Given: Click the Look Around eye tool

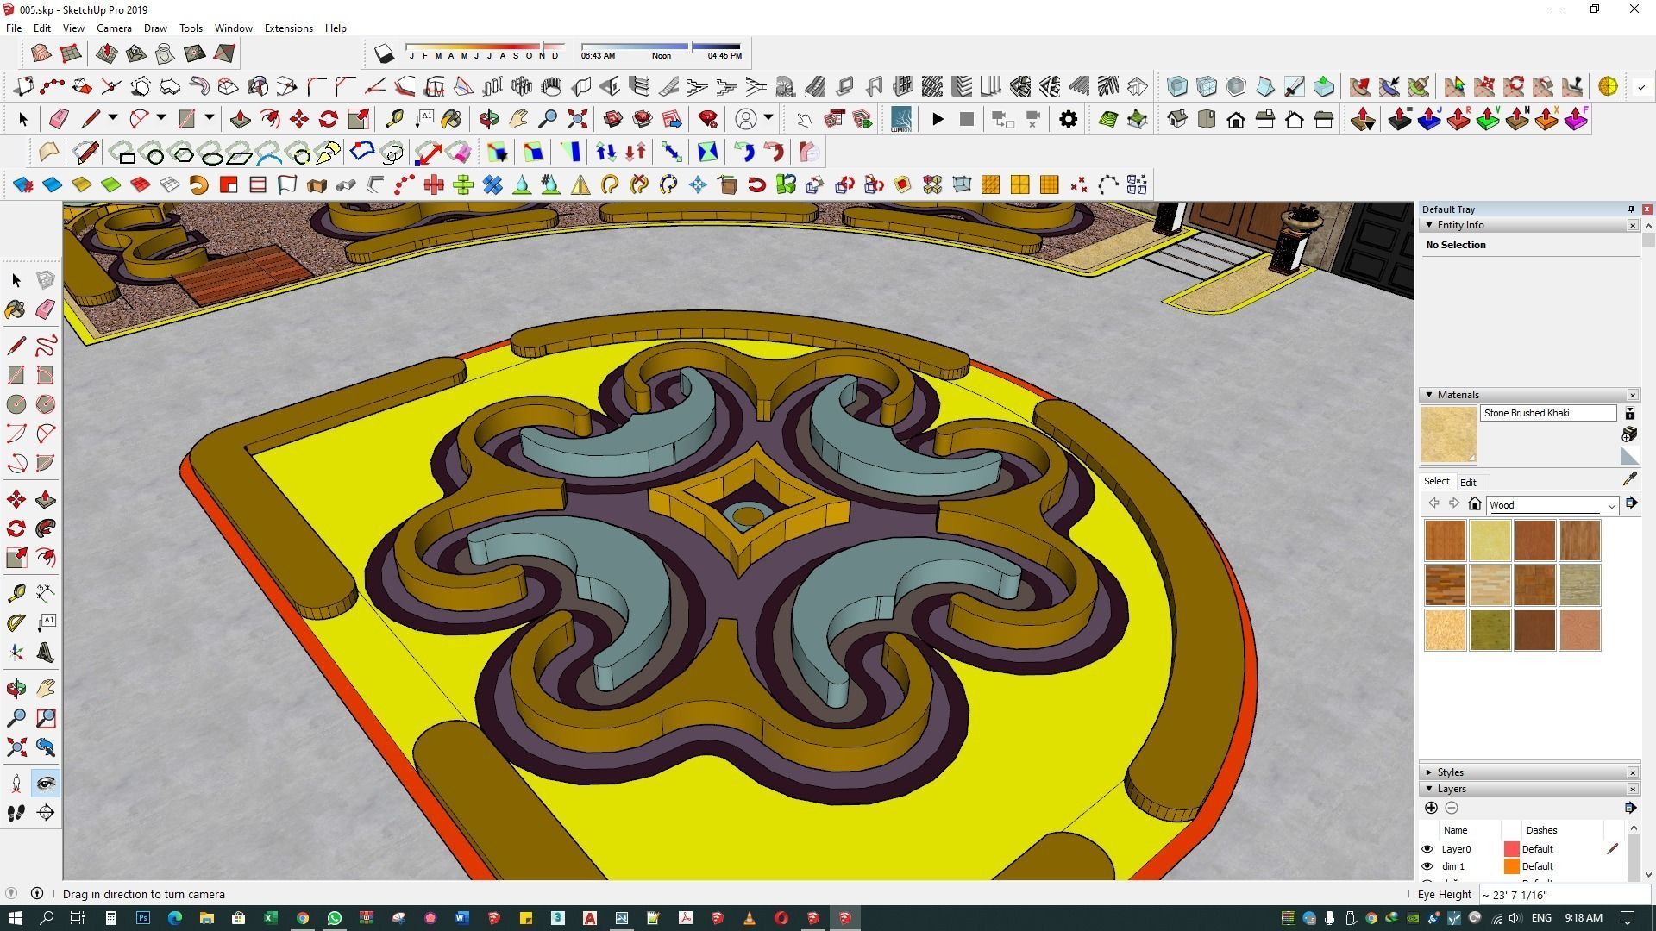Looking at the screenshot, I should click(x=46, y=784).
